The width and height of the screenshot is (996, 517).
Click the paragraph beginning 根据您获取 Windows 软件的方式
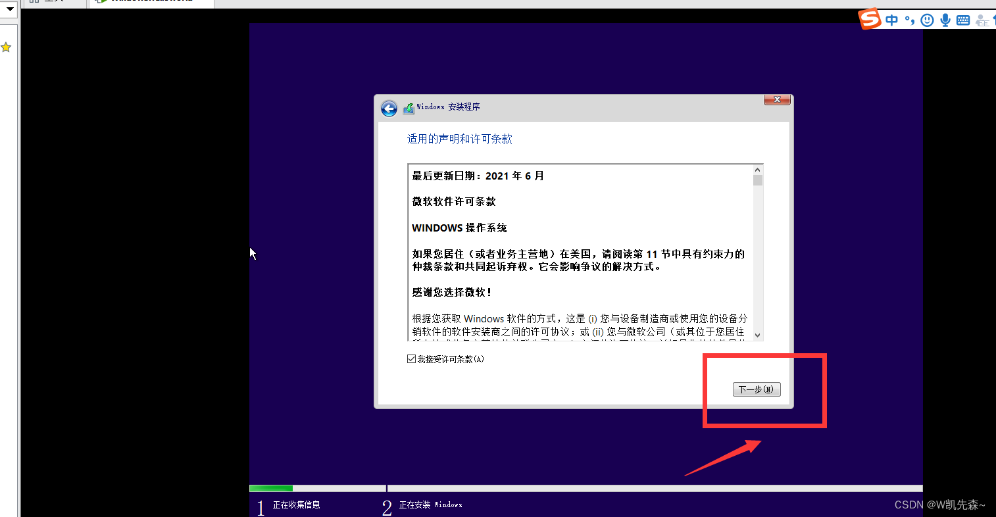point(580,328)
